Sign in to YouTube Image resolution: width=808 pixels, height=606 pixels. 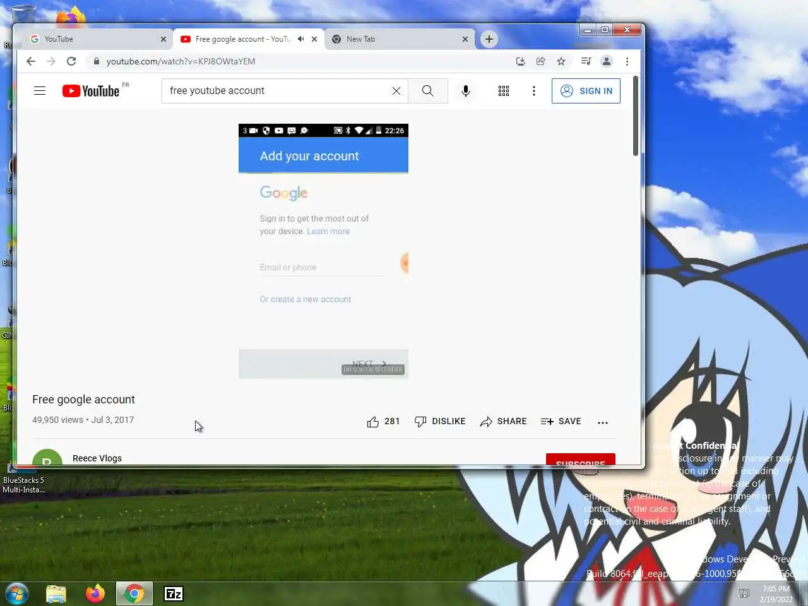pos(586,91)
